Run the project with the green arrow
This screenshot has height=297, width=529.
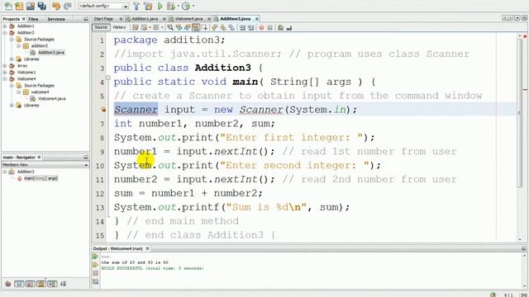tap(160, 6)
